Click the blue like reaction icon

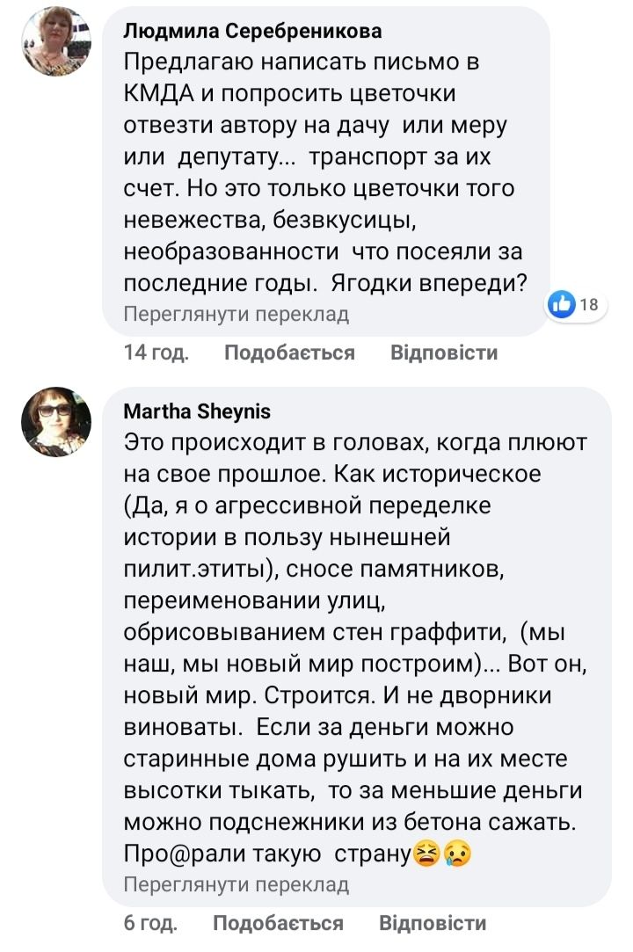click(560, 305)
